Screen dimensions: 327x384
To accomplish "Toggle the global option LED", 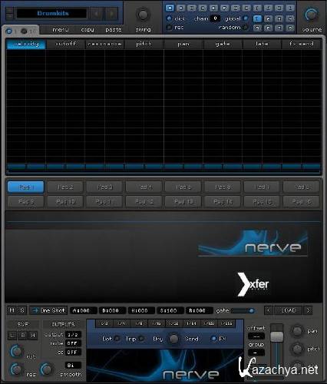I will tap(246, 18).
